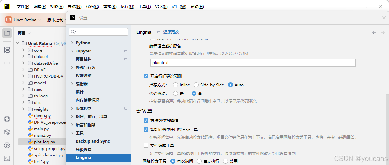Click the project-level marker next to Jupyter

(x=126, y=51)
